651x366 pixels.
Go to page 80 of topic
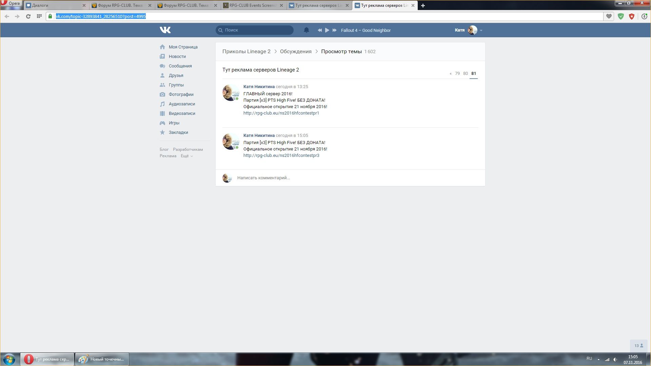pyautogui.click(x=465, y=74)
